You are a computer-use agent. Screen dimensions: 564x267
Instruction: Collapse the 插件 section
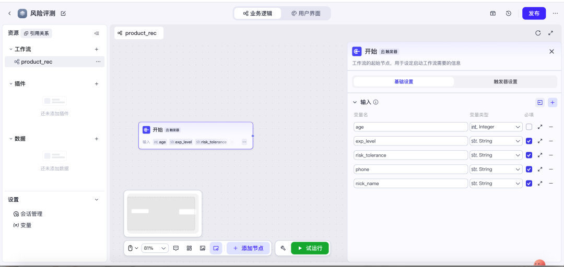(x=11, y=84)
